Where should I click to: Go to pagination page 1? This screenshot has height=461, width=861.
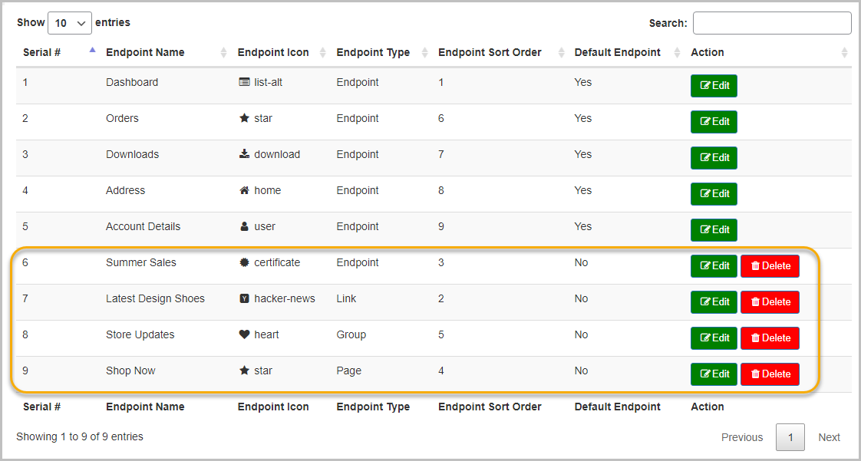[x=790, y=437]
